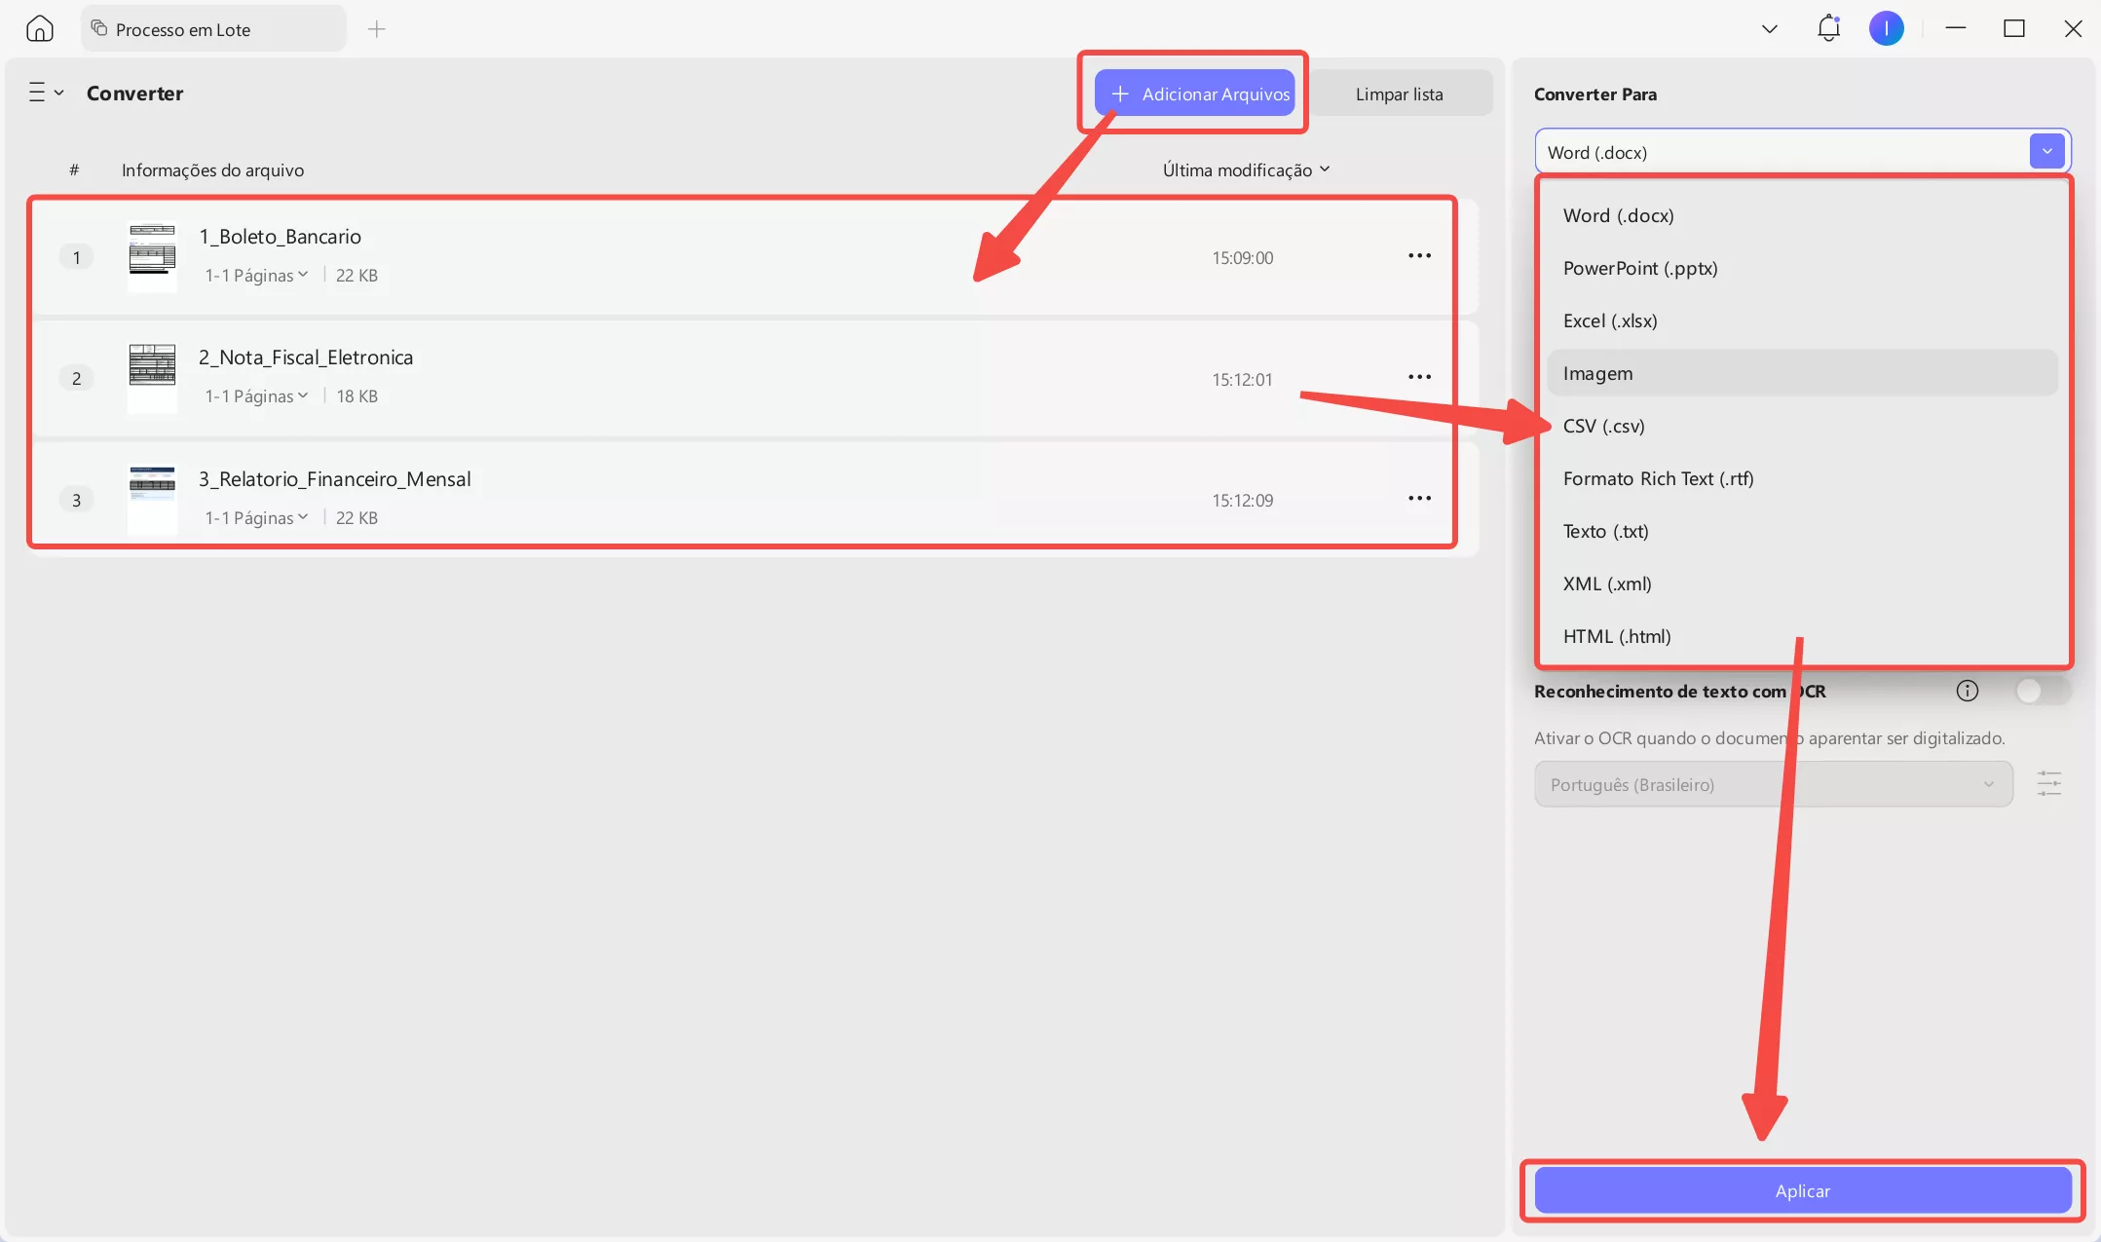Expand the title bar chevron menu
This screenshot has width=2101, height=1242.
1770,29
